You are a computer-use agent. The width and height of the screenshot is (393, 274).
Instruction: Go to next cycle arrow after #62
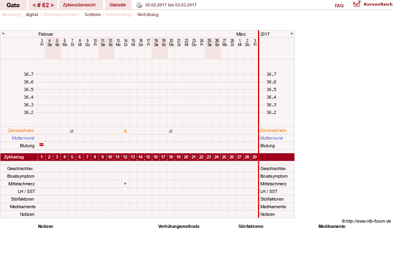(52, 5)
